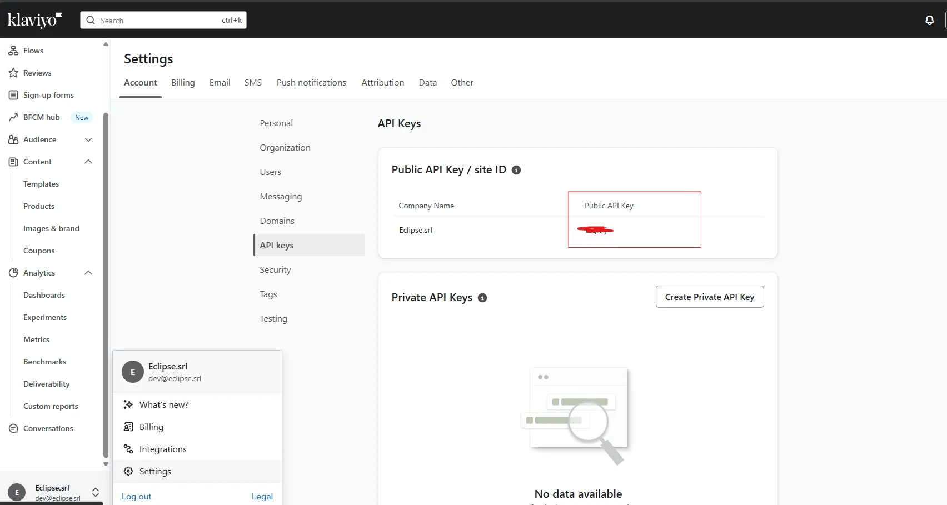Show Private API Keys info tooltip

[x=482, y=298]
